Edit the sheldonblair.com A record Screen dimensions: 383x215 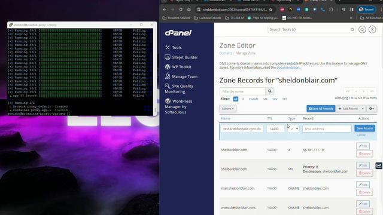(x=363, y=146)
